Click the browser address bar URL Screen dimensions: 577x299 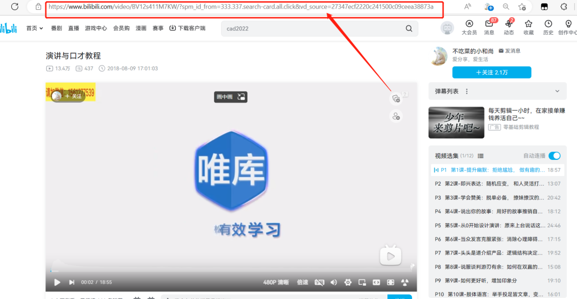tap(241, 6)
